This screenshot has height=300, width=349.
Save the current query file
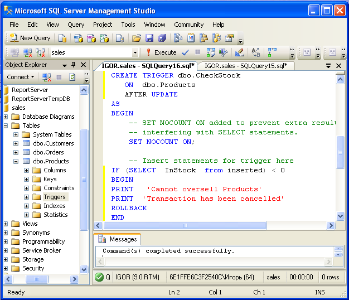click(x=149, y=38)
